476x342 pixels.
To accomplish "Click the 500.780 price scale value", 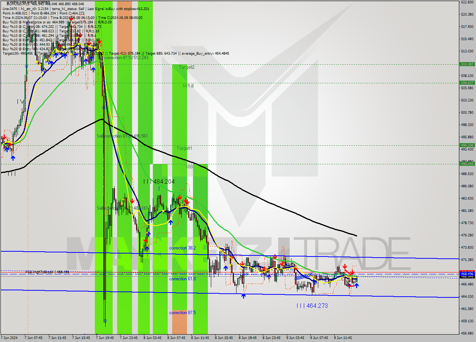I will 467,112.
